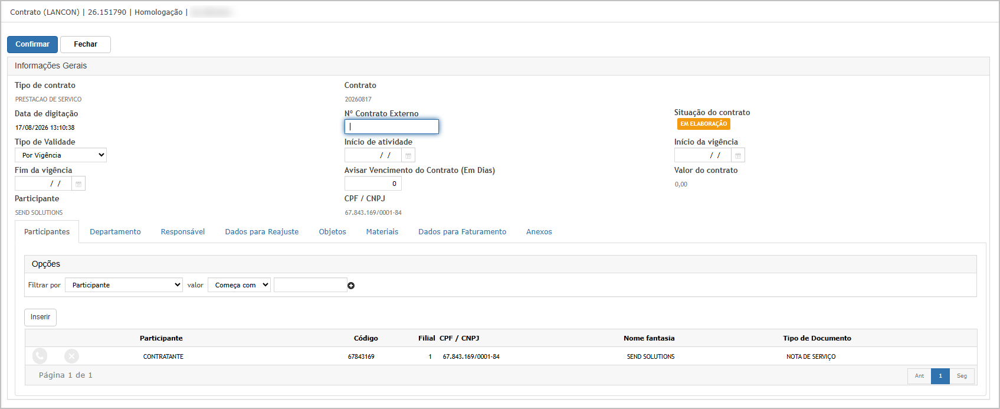Click the contract number 20260817
This screenshot has width=1000, height=409.
coord(358,99)
